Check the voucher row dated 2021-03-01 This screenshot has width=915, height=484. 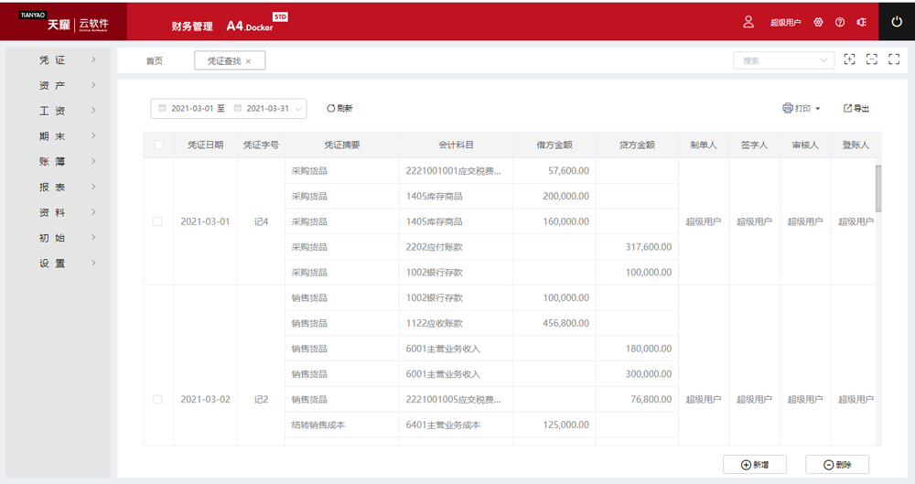pos(158,221)
